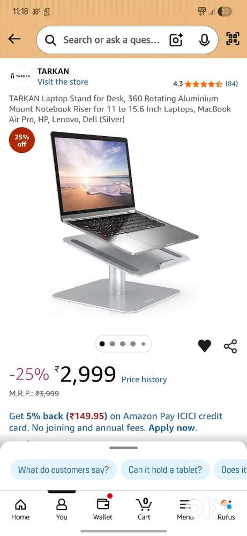This screenshot has height=536, width=247.
Task: Tap the back arrow icon
Action: tap(14, 39)
